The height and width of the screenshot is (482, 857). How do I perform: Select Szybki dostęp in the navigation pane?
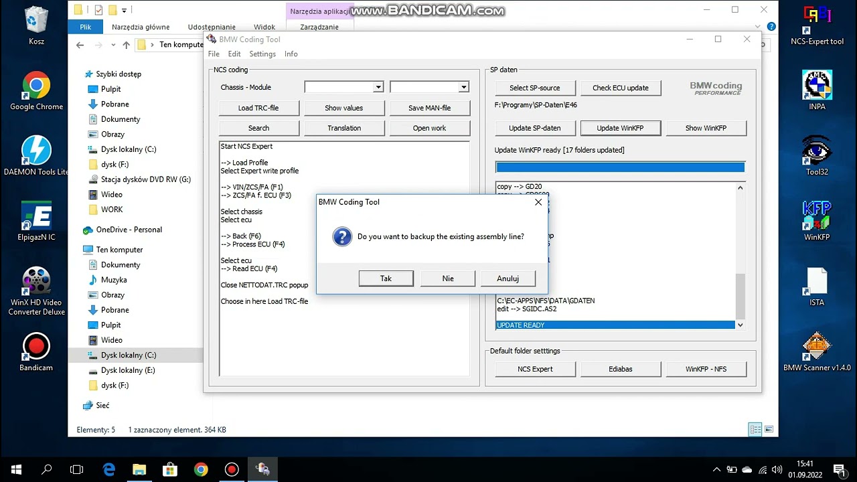click(x=119, y=74)
